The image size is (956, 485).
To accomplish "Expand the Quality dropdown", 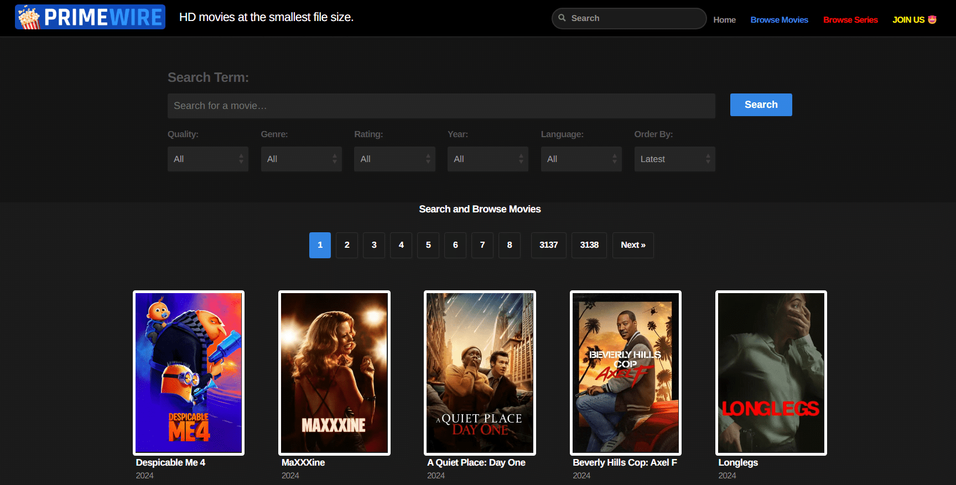I will [208, 159].
